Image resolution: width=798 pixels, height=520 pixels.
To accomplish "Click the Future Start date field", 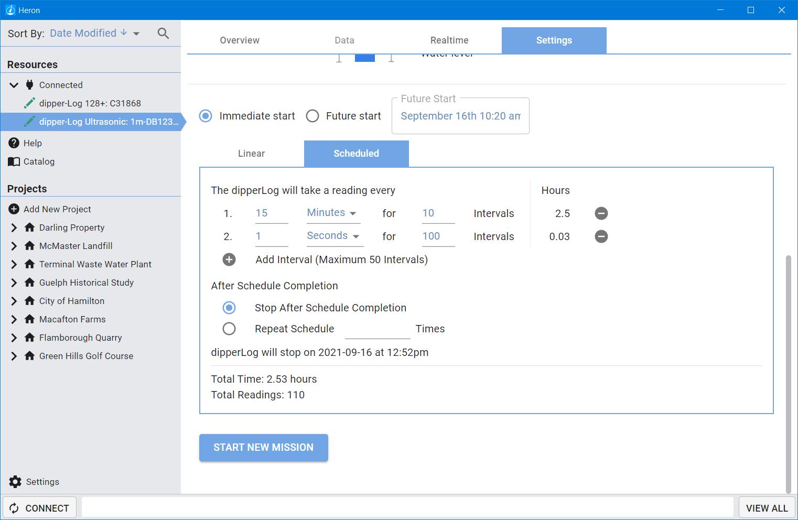I will tap(460, 116).
